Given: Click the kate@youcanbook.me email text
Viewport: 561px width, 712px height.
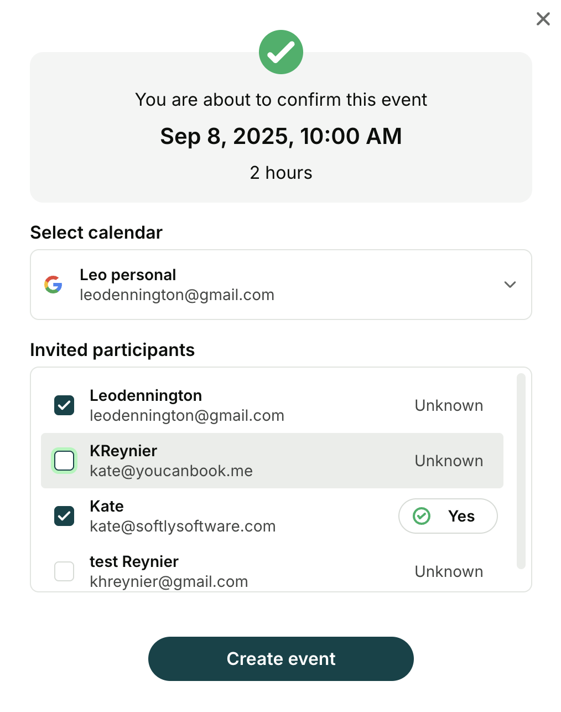Looking at the screenshot, I should pos(171,471).
